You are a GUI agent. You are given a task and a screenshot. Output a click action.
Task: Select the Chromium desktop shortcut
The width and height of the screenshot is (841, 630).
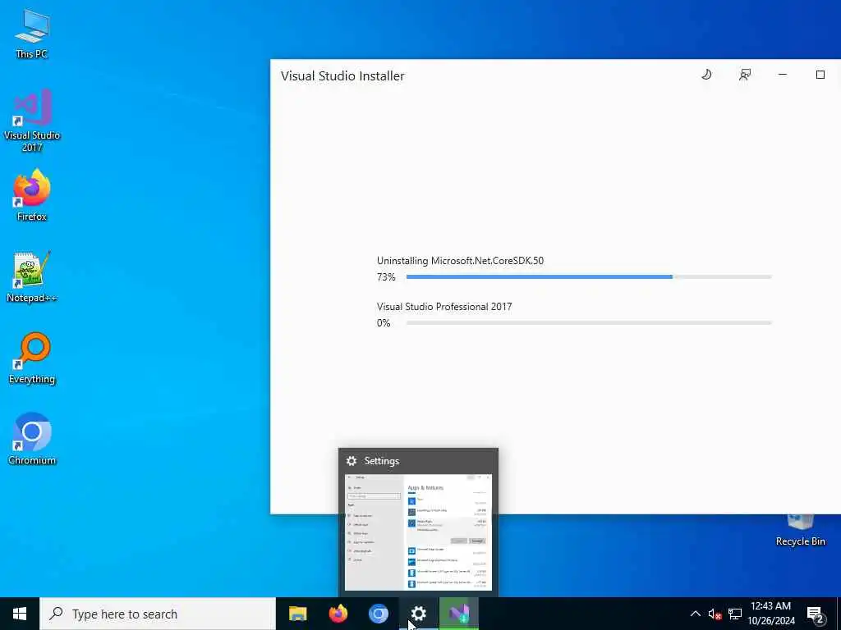coord(32,440)
